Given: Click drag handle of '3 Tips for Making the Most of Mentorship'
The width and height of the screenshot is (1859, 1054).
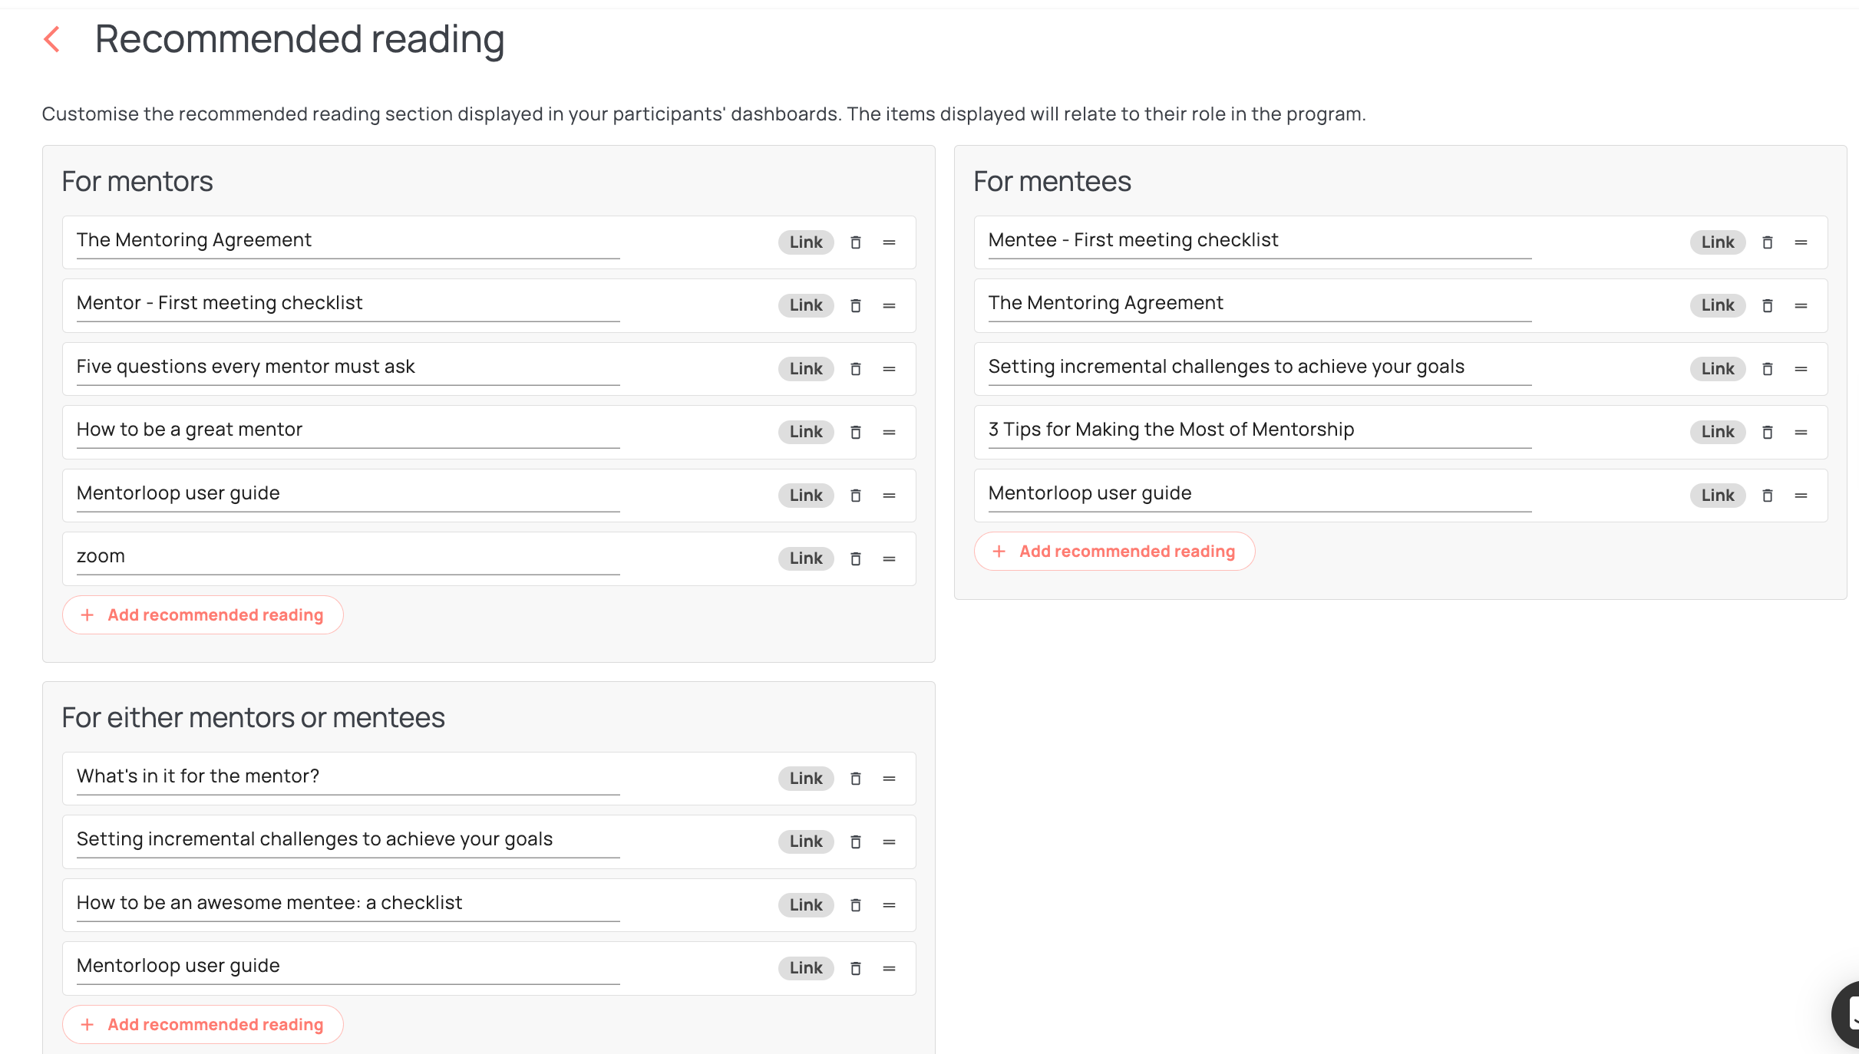Looking at the screenshot, I should coord(1801,432).
